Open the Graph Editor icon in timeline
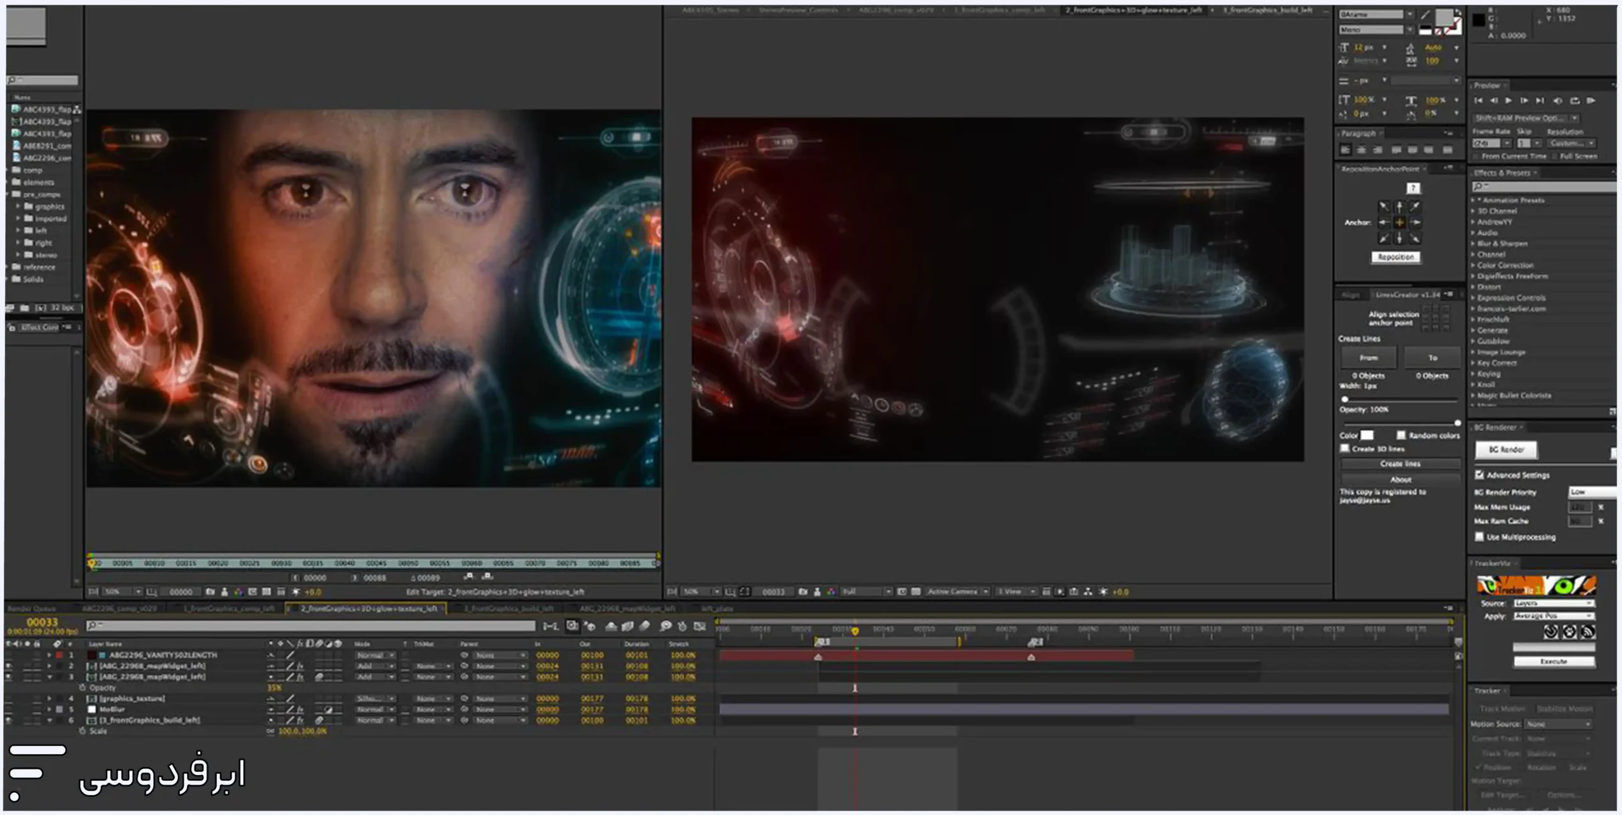The width and height of the screenshot is (1622, 815). pyautogui.click(x=699, y=626)
